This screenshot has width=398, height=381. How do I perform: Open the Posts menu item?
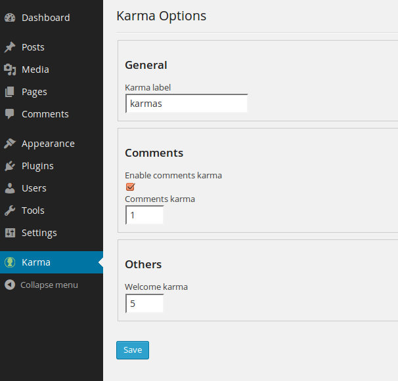coord(51,47)
